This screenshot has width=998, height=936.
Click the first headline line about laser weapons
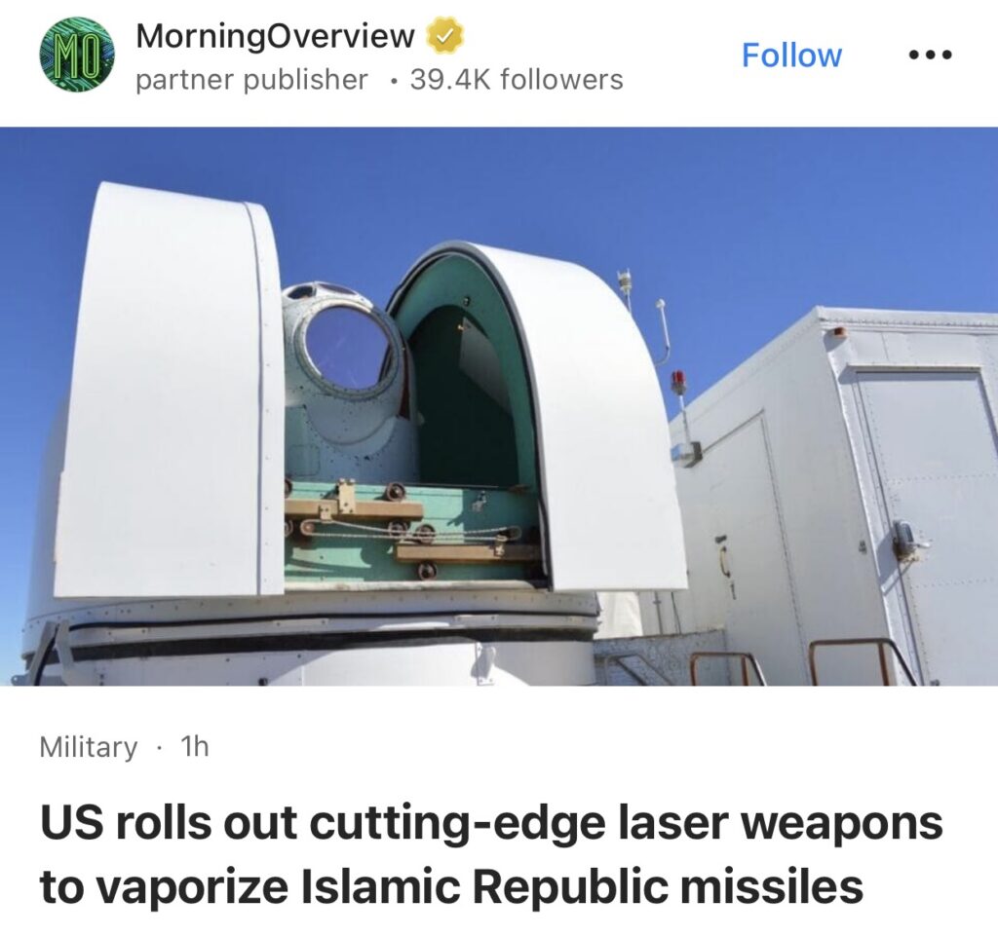(491, 823)
